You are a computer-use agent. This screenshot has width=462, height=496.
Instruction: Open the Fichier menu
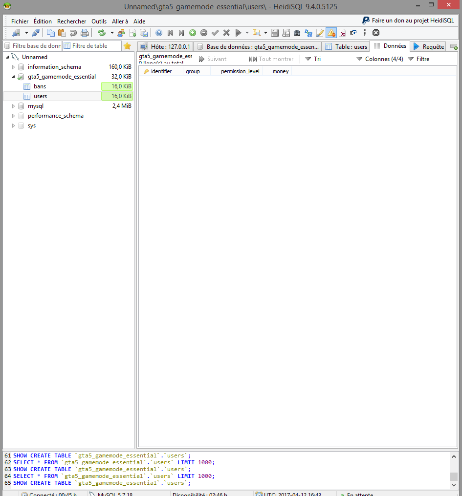coord(20,21)
